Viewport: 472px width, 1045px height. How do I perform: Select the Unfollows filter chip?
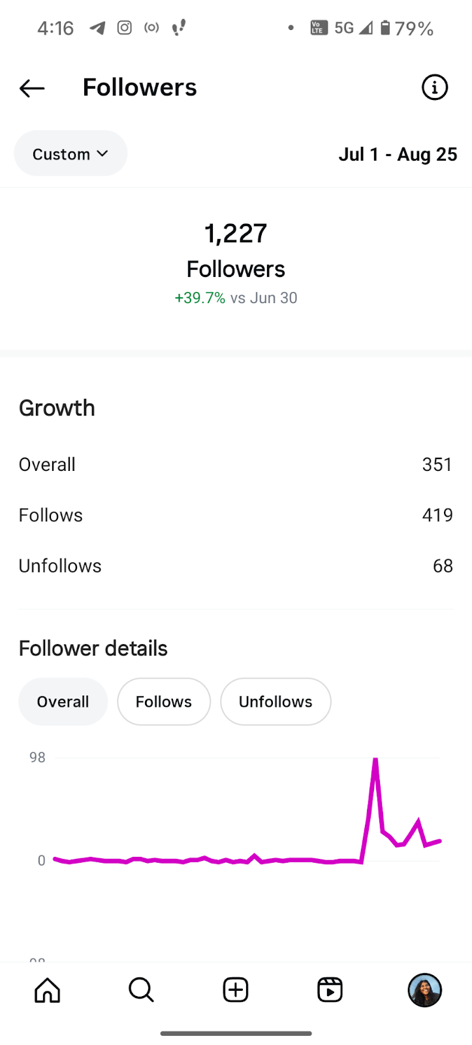[275, 701]
